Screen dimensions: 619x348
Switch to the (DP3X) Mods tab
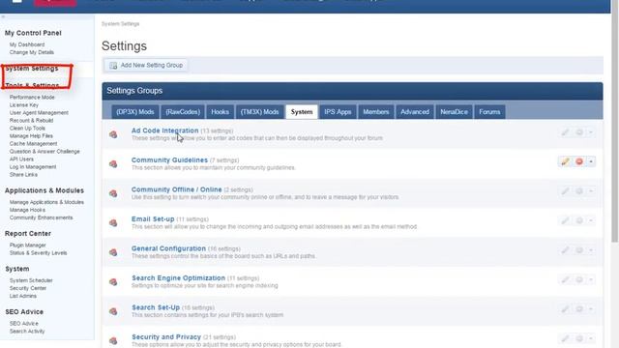point(135,112)
